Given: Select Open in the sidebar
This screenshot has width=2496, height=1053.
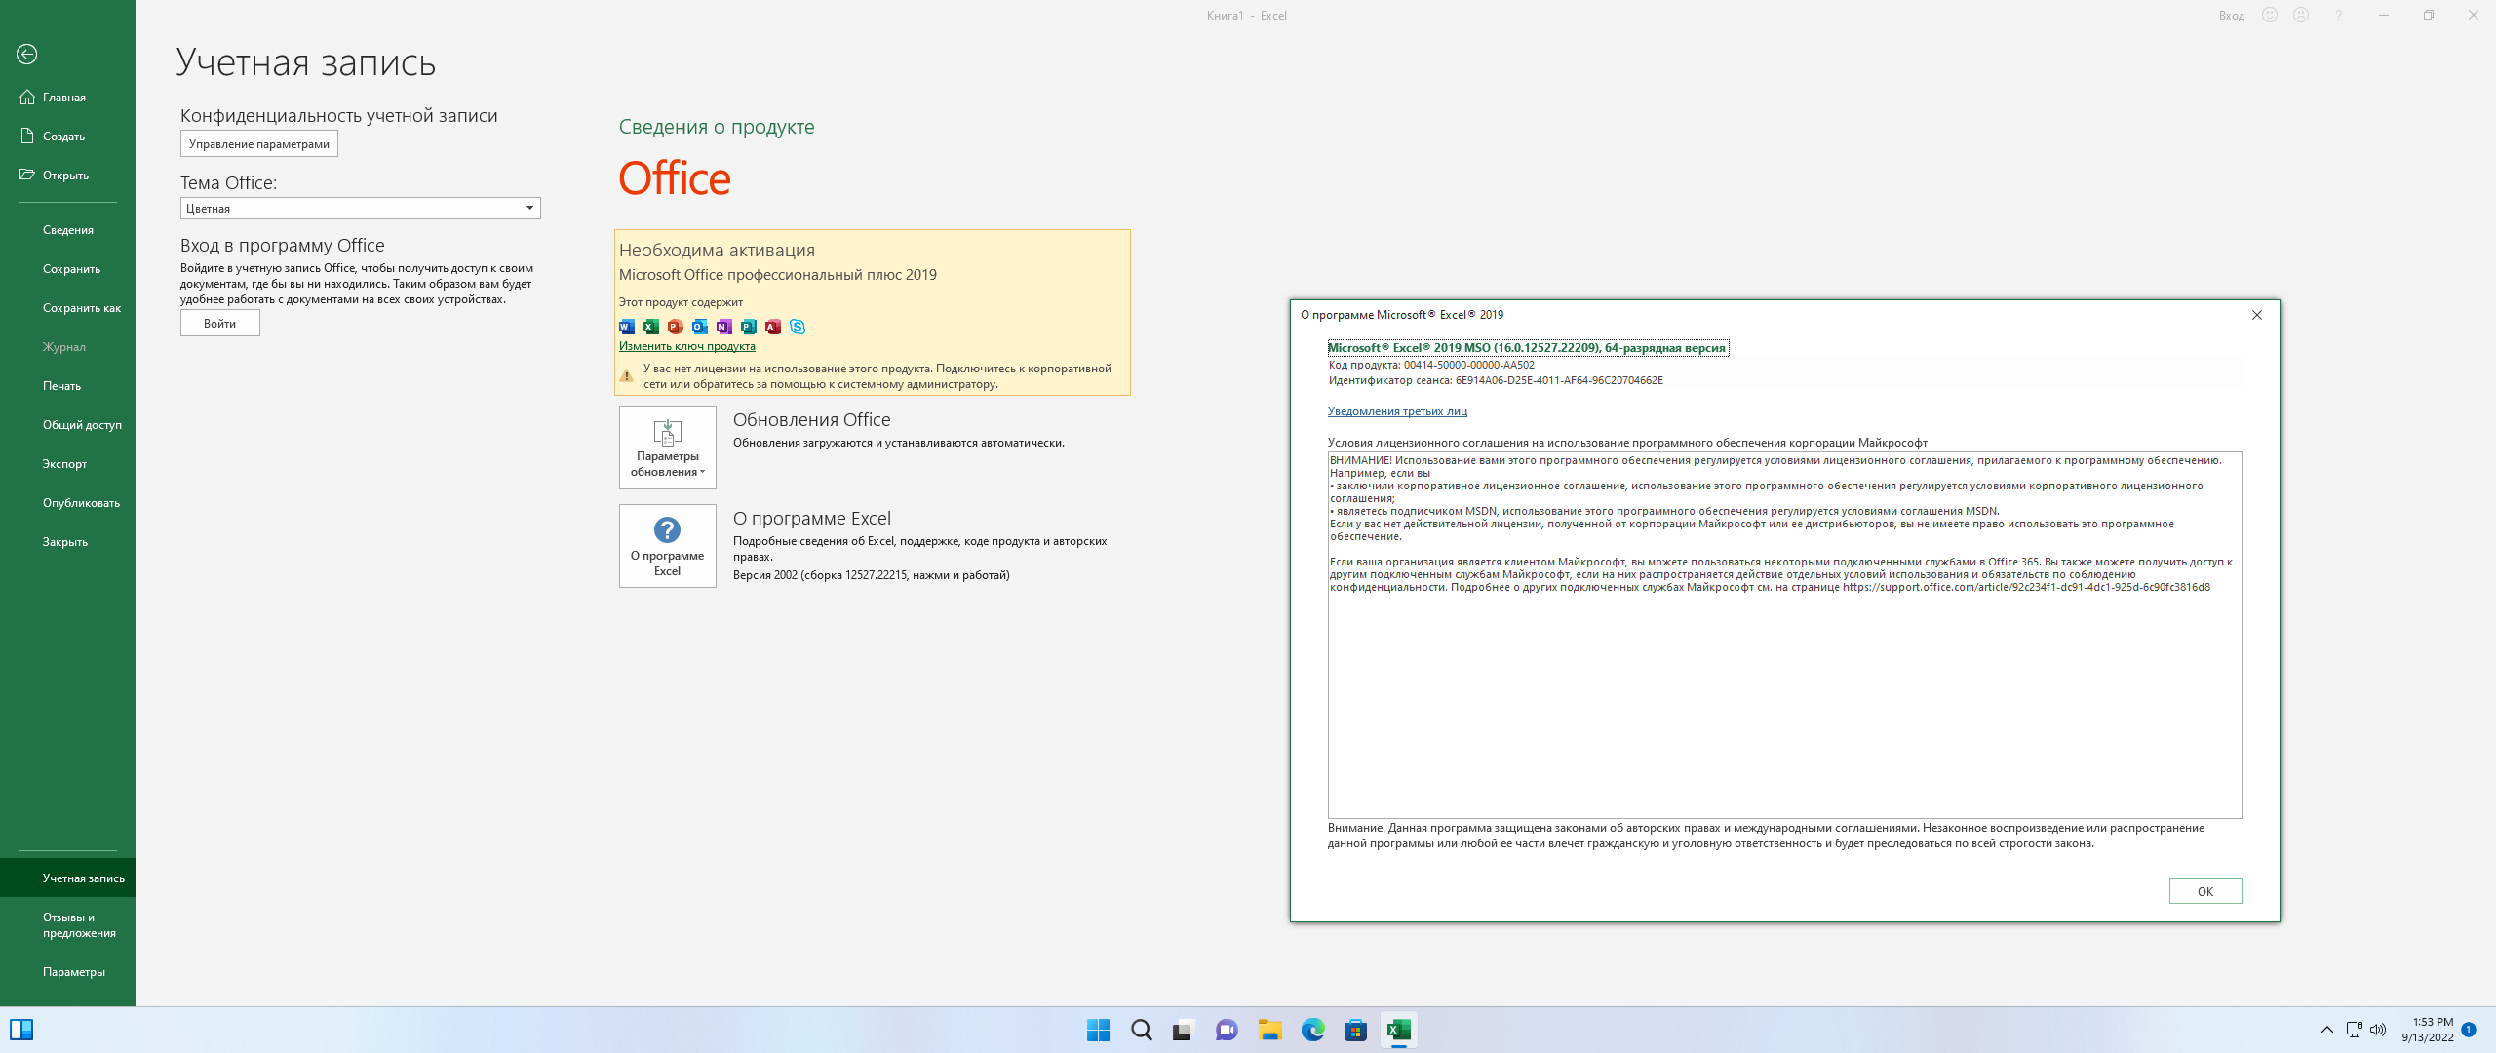Looking at the screenshot, I should (x=65, y=175).
